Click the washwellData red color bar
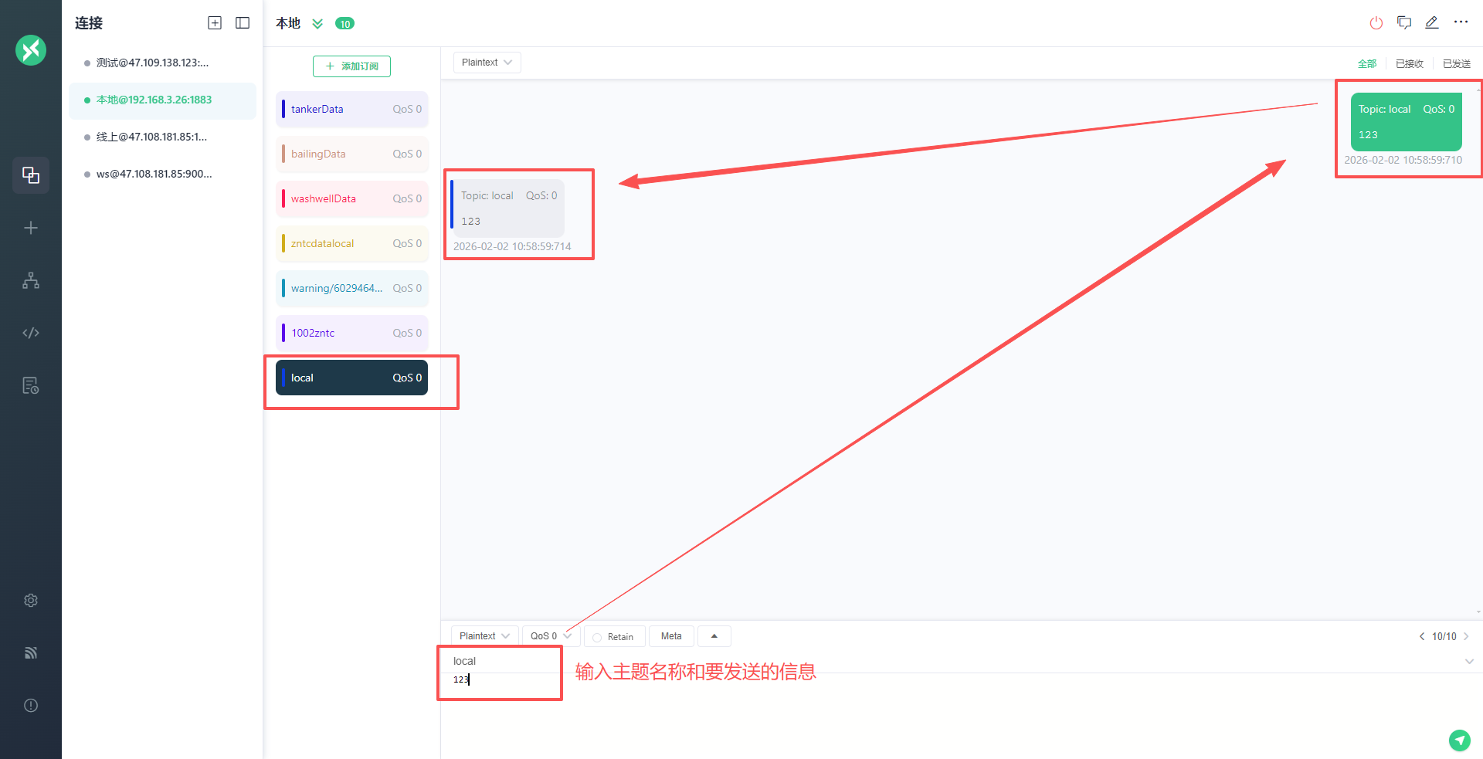 (x=283, y=198)
